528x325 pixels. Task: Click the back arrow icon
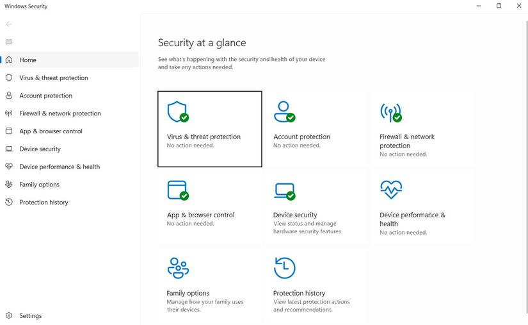point(9,24)
